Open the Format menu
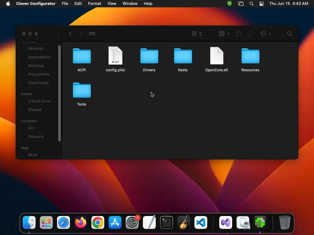This screenshot has height=235, width=314. (94, 4)
